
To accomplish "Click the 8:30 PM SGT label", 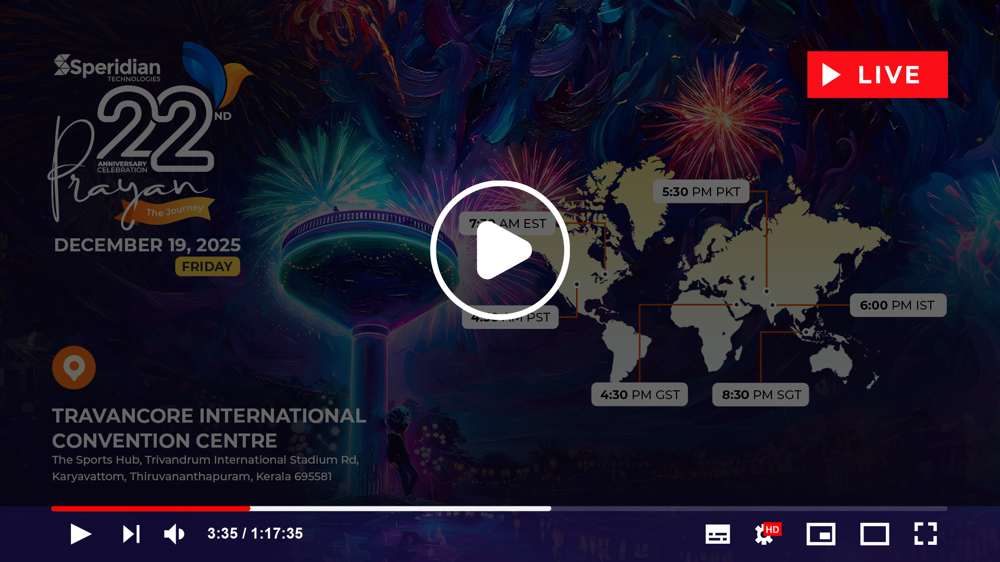I will (x=760, y=395).
